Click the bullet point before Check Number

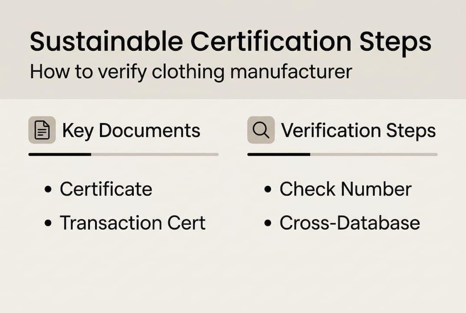click(268, 190)
